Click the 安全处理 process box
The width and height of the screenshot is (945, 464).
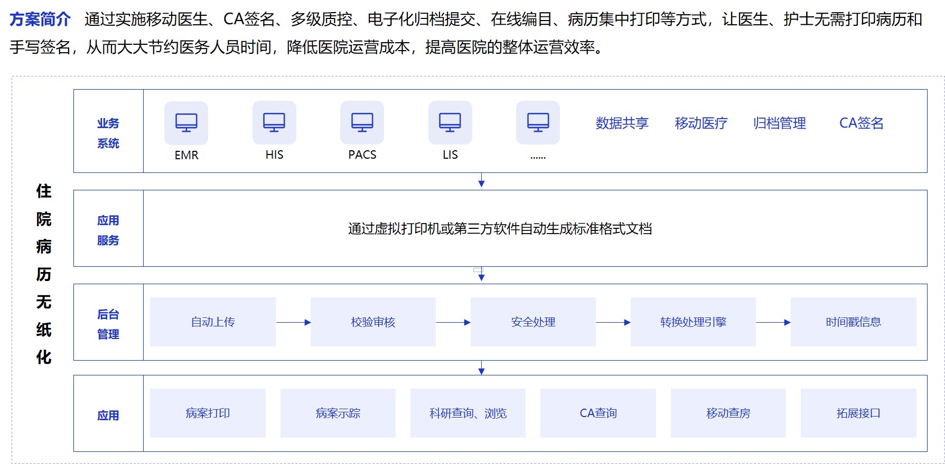(x=533, y=322)
